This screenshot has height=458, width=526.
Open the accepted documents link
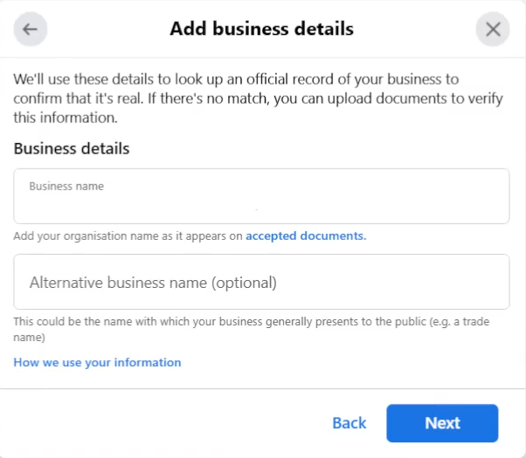pos(306,236)
